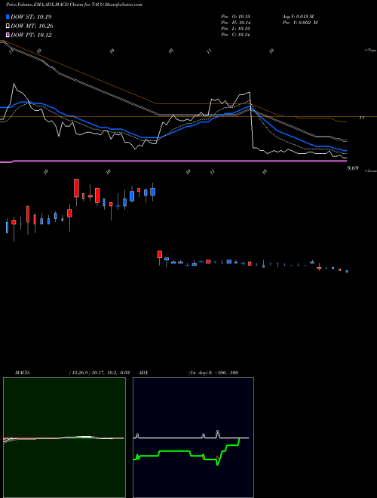Click the blue DOW ST legend swatch
The image size is (377, 498).
click(8, 17)
